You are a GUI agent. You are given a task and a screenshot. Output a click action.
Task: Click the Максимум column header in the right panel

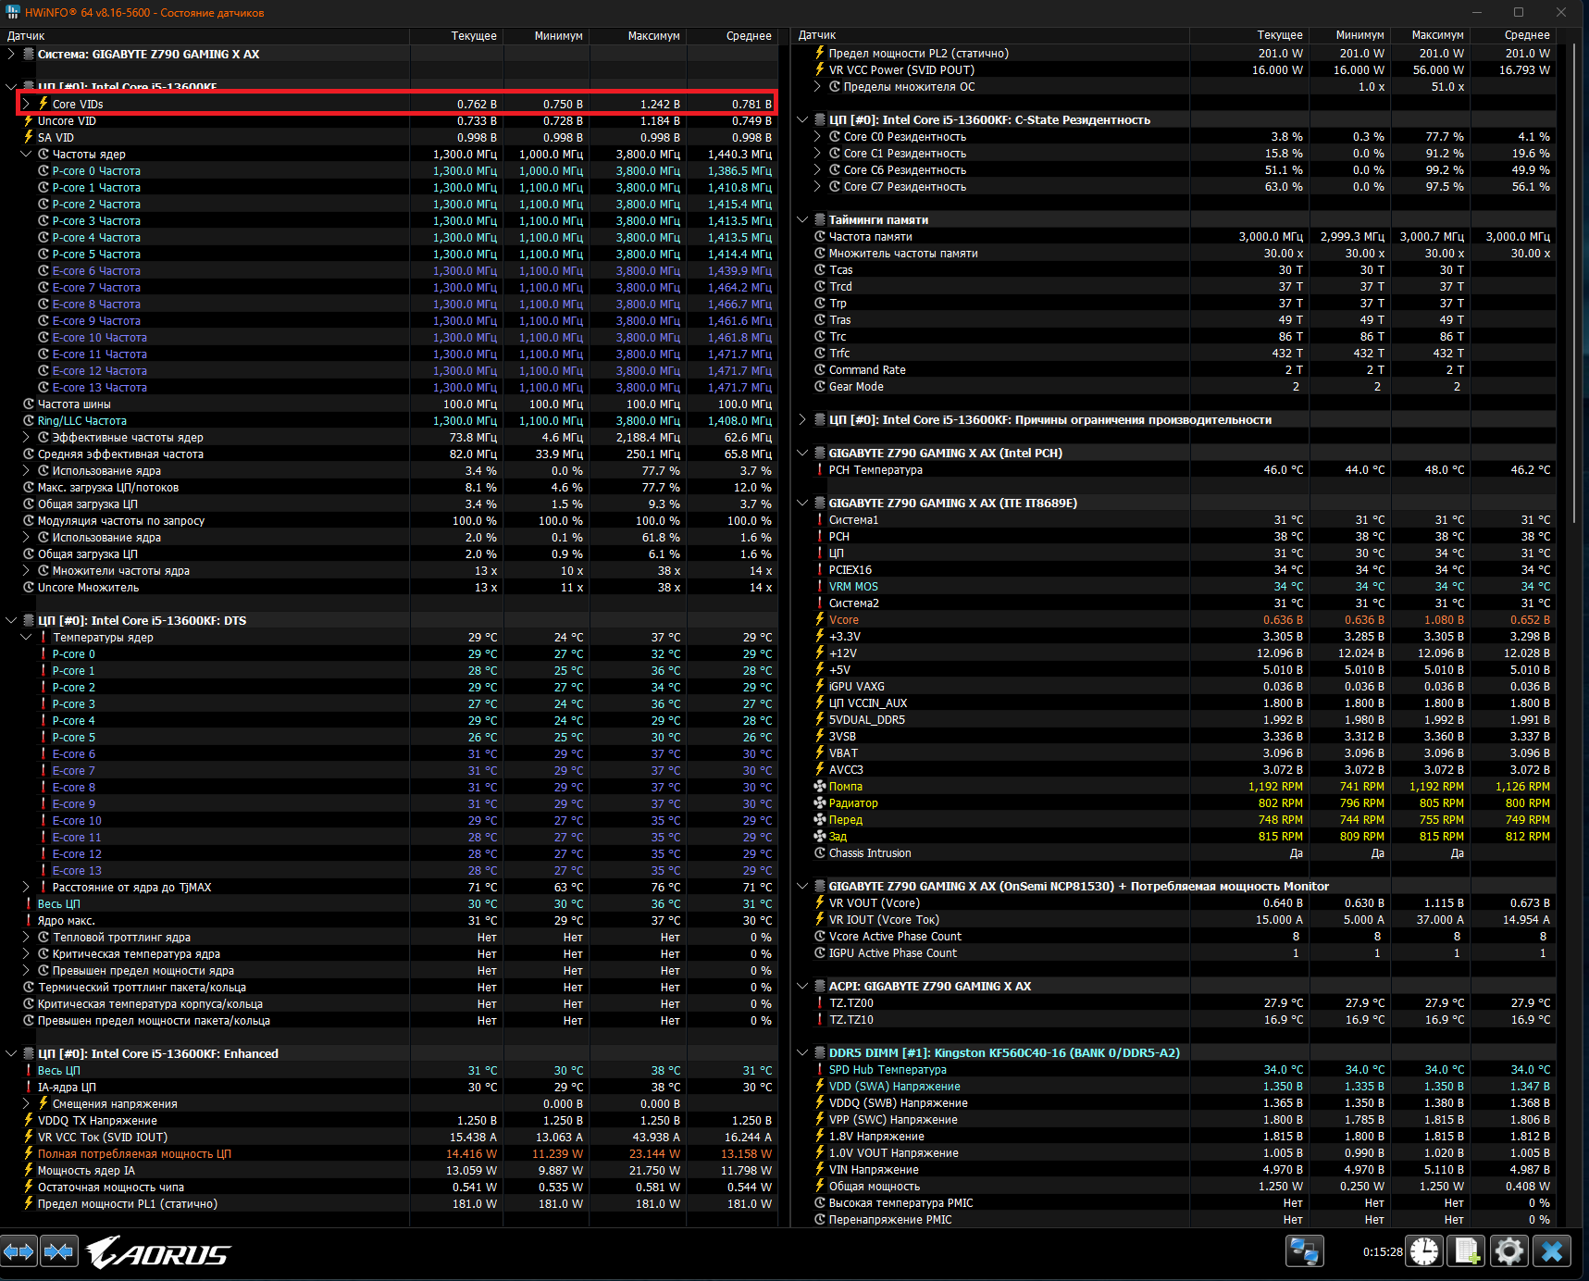click(1430, 34)
